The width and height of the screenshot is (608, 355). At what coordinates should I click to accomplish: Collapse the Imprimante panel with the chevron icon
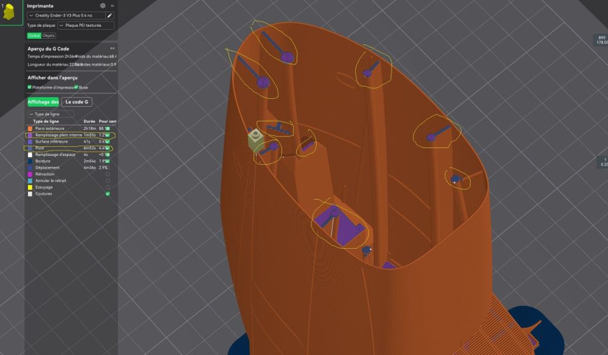[112, 6]
